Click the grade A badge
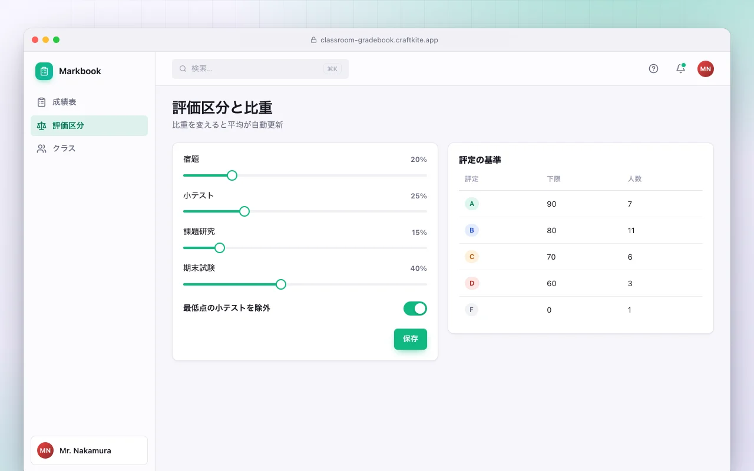754x471 pixels. coord(472,204)
